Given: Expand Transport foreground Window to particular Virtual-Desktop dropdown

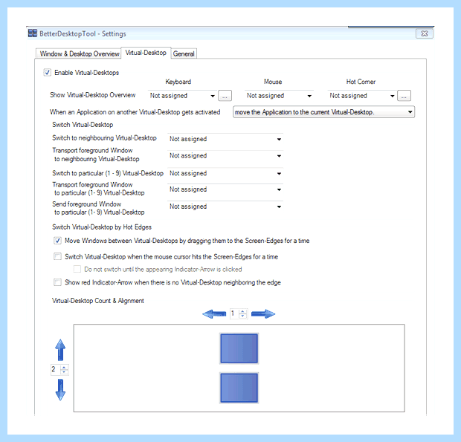Looking at the screenshot, I should (225, 189).
